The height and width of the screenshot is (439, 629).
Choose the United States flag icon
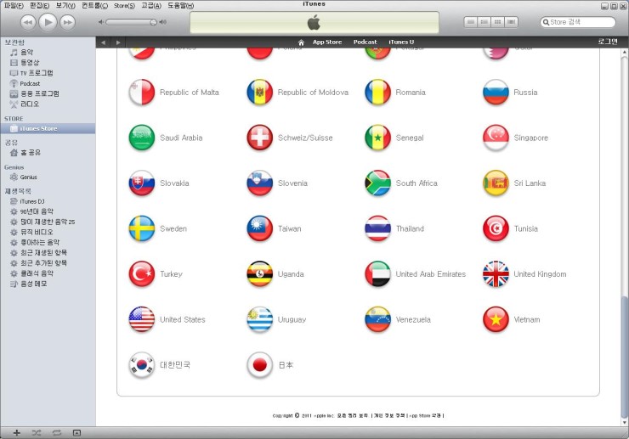point(142,319)
